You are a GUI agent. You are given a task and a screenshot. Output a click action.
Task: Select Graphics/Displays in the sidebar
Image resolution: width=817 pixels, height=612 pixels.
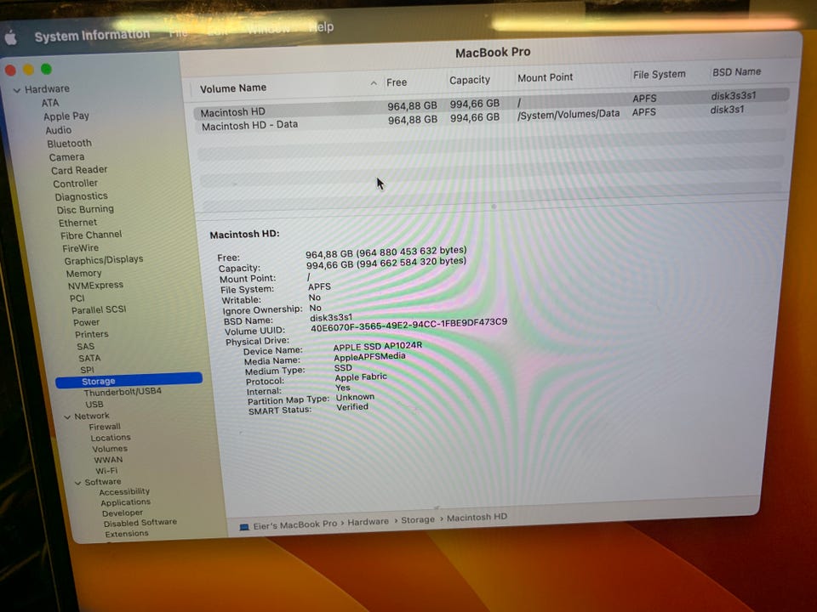coord(104,260)
